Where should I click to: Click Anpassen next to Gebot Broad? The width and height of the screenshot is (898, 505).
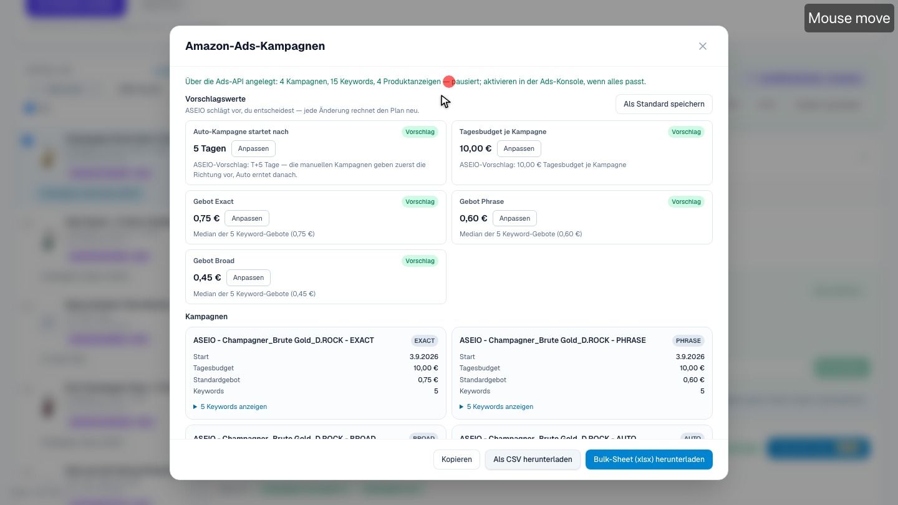click(x=248, y=277)
